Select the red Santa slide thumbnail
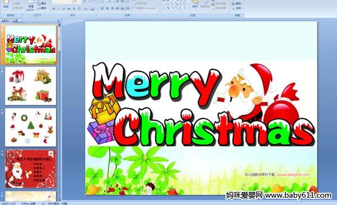 click(x=30, y=169)
